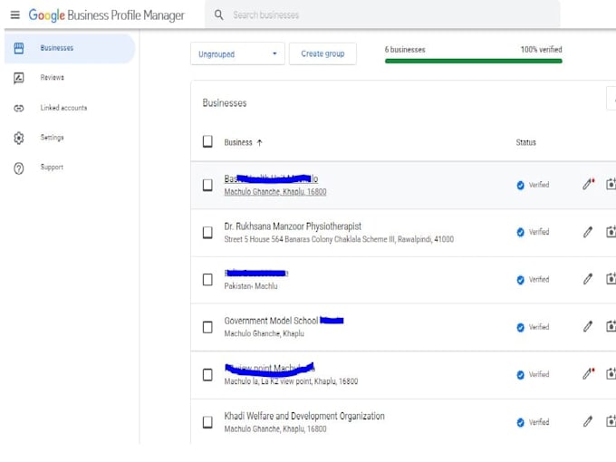
Task: Click the Create group button
Action: (x=322, y=54)
